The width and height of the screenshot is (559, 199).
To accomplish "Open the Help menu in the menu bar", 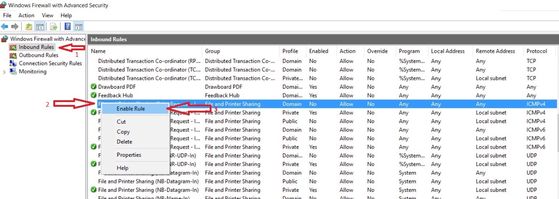I will [66, 15].
